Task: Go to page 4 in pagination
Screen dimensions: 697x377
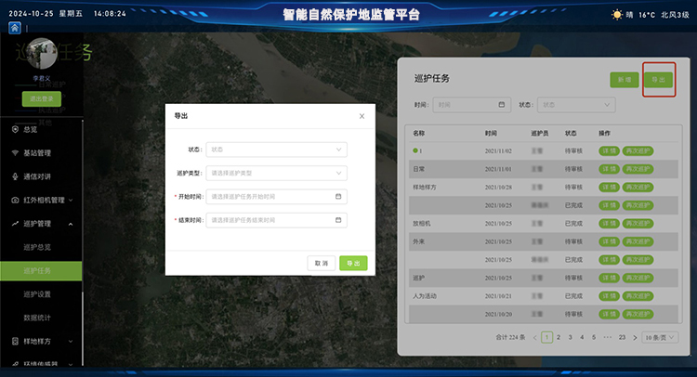Action: [582, 337]
